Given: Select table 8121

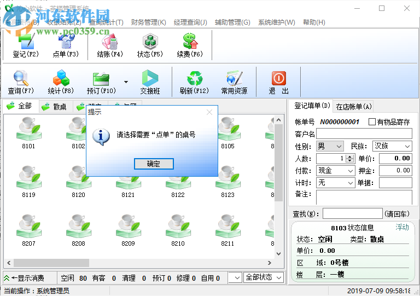Looking at the screenshot, I should (129, 188).
